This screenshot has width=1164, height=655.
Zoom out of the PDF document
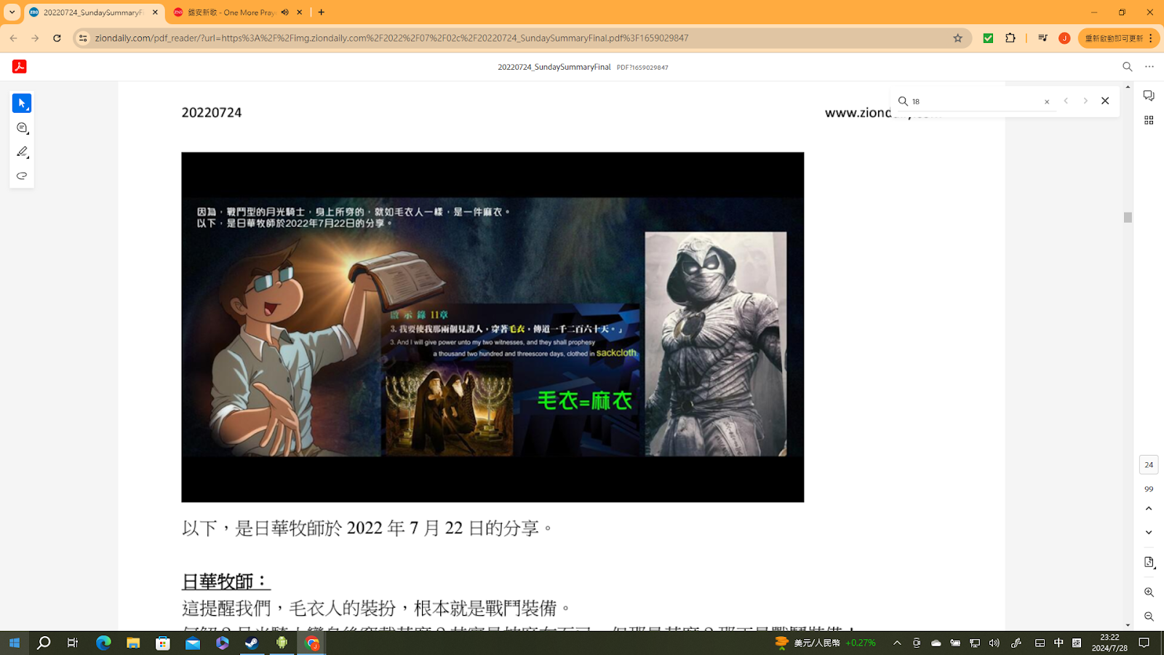click(x=1149, y=616)
